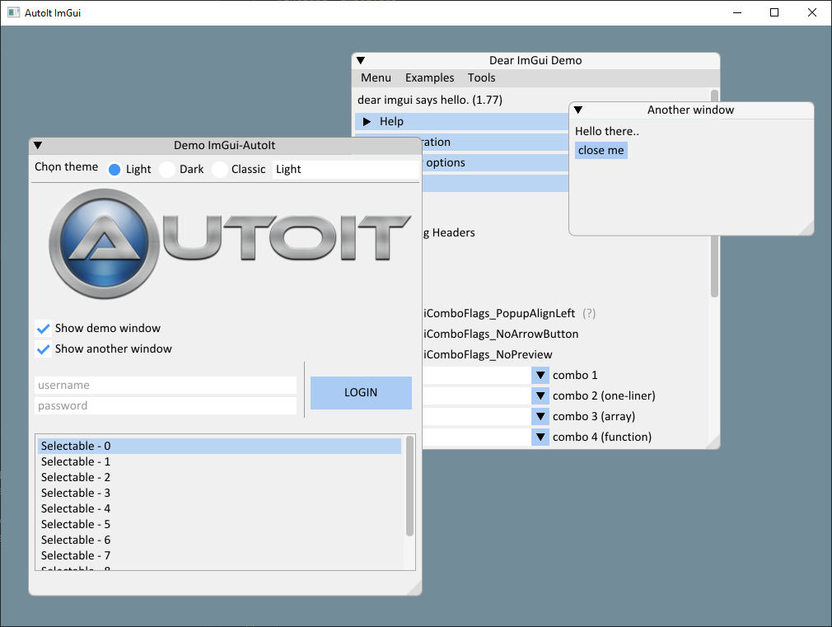Uncheck Show demo window
This screenshot has height=627, width=832.
point(43,329)
